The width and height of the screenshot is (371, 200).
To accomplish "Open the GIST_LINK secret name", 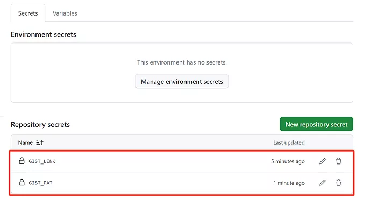I will [42, 161].
